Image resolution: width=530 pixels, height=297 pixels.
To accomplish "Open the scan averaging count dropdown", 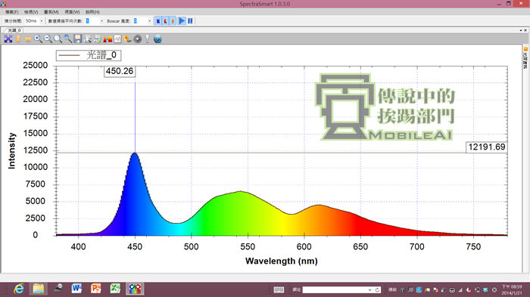I will [101, 21].
